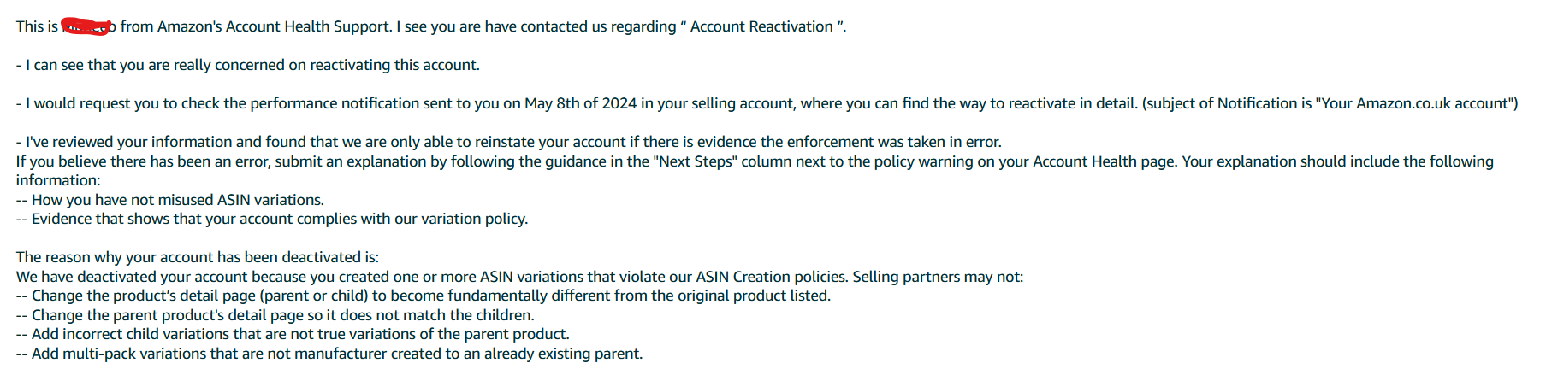Click the phrase "Account Reactivation" in quotes
This screenshot has height=369, width=1546.
(761, 26)
